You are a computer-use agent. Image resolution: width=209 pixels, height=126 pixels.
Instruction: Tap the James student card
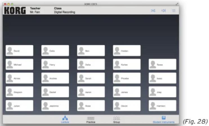[x=127, y=92]
